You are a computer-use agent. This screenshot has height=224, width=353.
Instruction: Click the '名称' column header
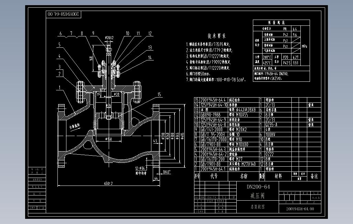pyautogui.click(x=244, y=176)
